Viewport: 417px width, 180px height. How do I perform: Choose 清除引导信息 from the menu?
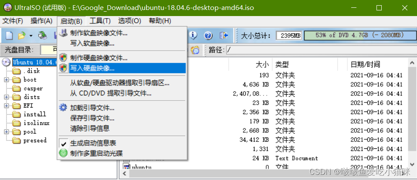122,128
